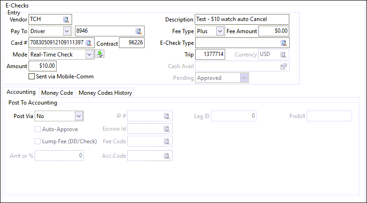
Task: Click the Description text field
Action: click(x=242, y=20)
